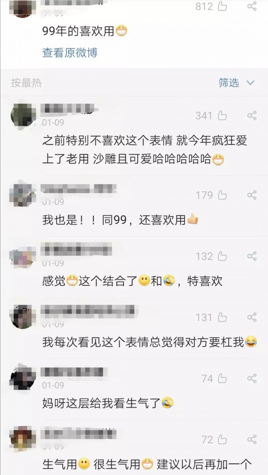Share the comment with 72 likes
This screenshot has width=268, height=475.
(x=252, y=440)
